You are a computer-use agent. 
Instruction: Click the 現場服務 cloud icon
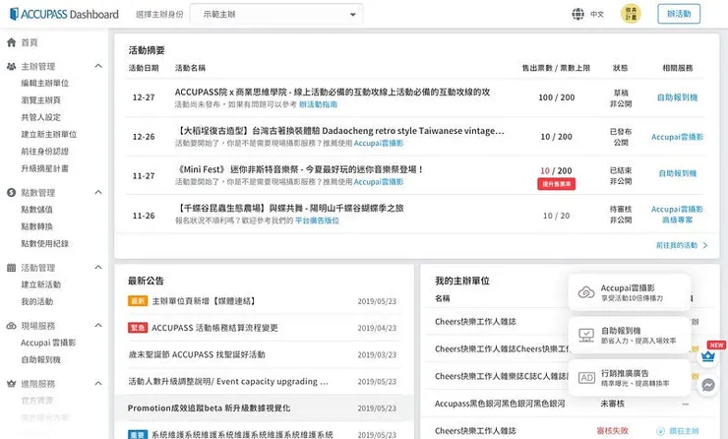point(11,326)
